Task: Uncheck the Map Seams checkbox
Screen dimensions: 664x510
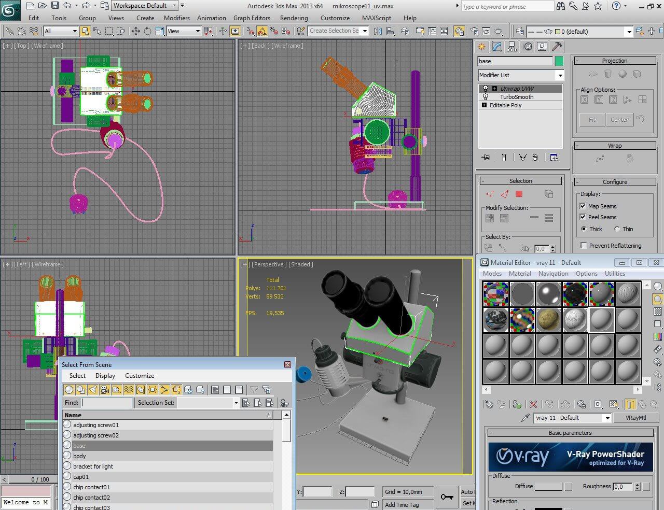Action: tap(583, 206)
